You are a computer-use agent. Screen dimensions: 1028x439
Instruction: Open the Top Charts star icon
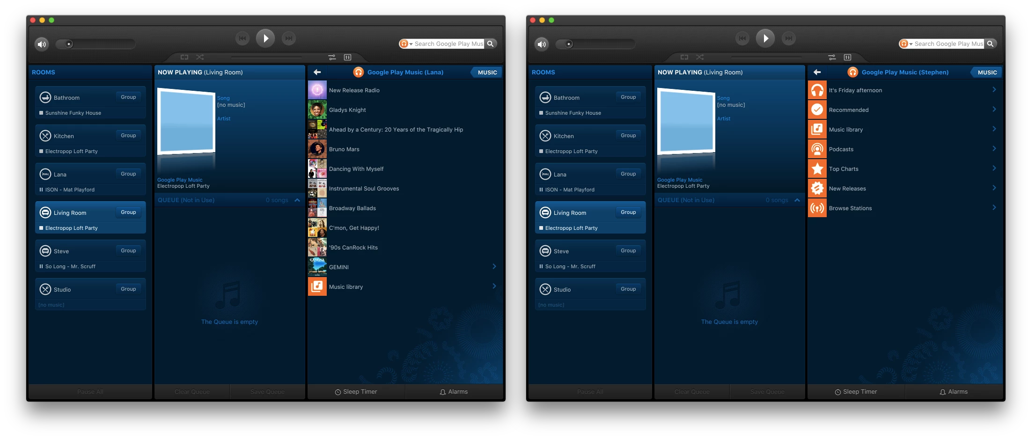pos(817,168)
